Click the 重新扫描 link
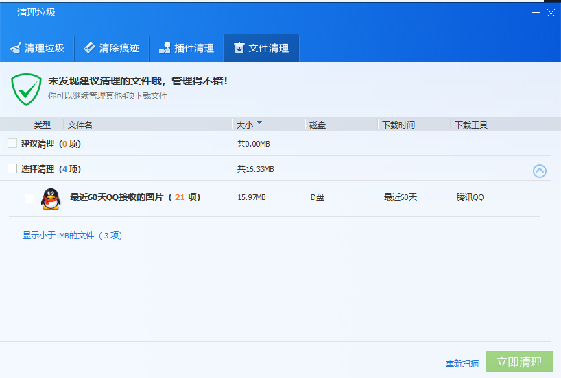The height and width of the screenshot is (378, 561). tap(462, 364)
